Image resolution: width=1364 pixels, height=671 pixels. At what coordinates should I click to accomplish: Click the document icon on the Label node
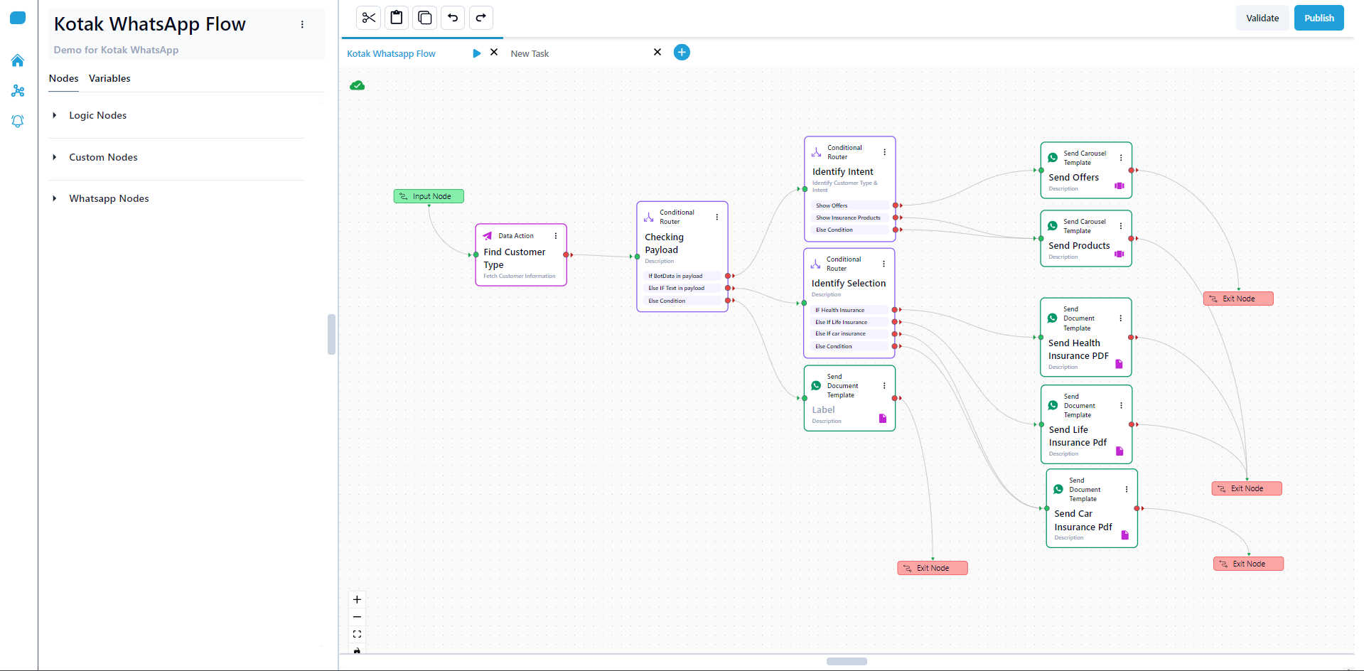coord(883,418)
